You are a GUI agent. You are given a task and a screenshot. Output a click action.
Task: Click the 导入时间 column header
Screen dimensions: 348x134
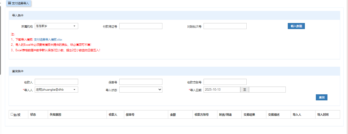(327, 114)
